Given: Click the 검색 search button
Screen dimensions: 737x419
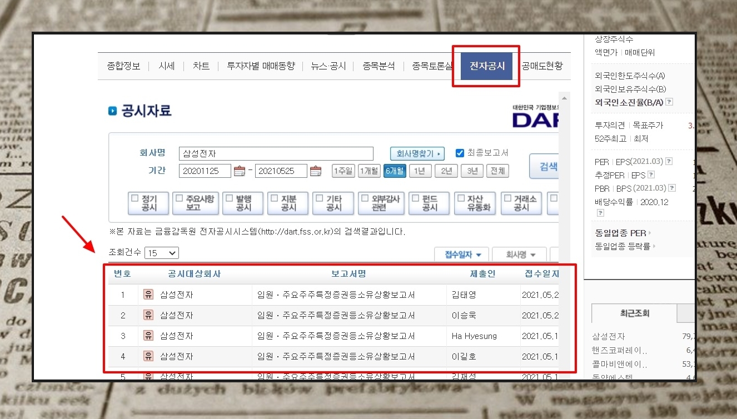Looking at the screenshot, I should coord(545,166).
